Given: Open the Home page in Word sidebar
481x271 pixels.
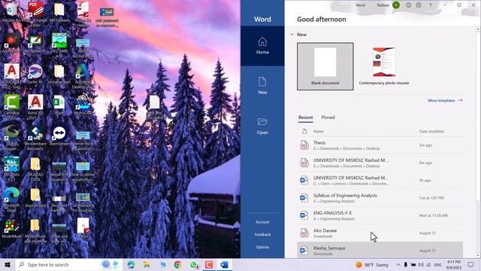Looking at the screenshot, I should tap(262, 46).
